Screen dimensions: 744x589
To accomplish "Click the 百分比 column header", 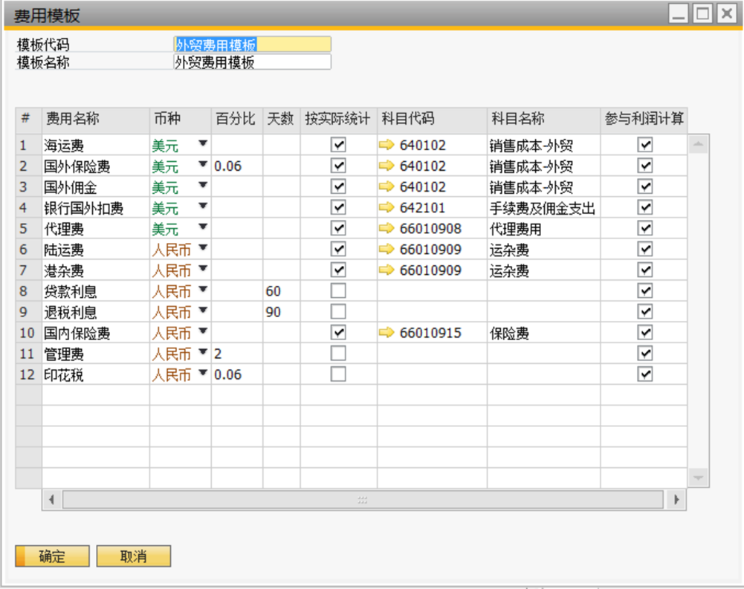I will pos(237,119).
